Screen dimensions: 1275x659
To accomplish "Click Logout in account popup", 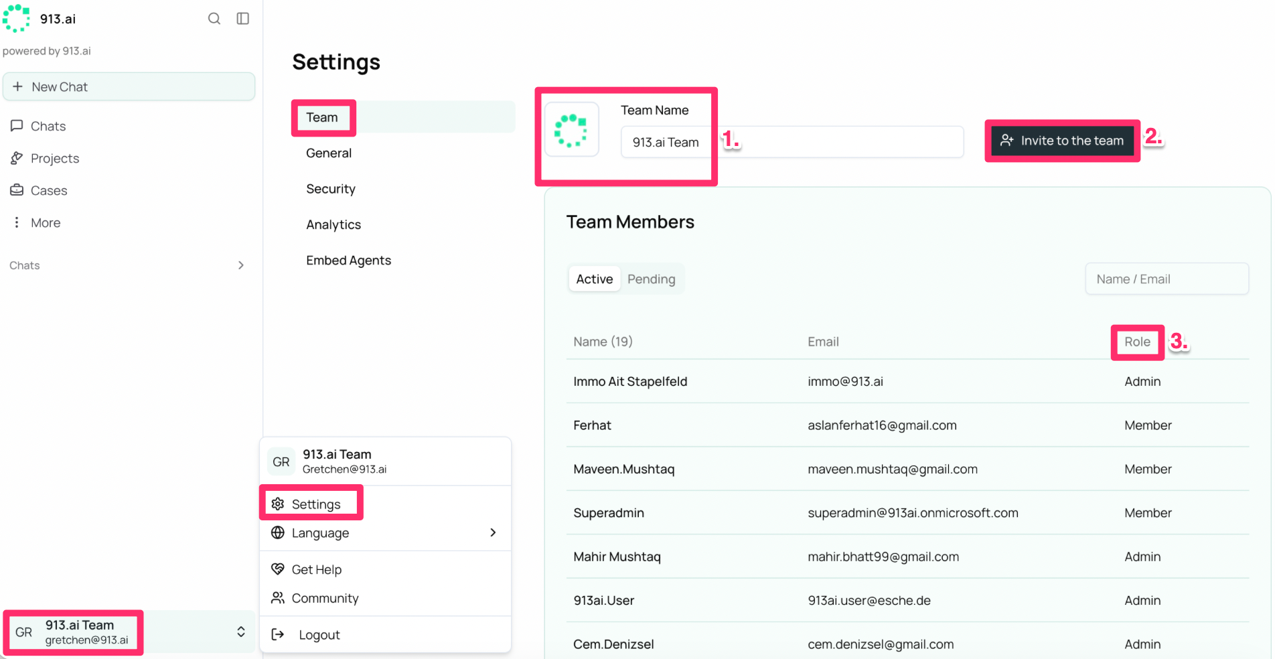I will pos(385,635).
